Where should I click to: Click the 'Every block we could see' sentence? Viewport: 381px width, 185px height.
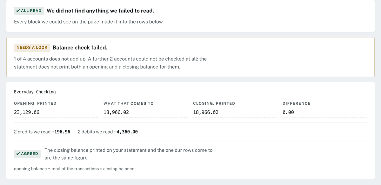pos(89,22)
